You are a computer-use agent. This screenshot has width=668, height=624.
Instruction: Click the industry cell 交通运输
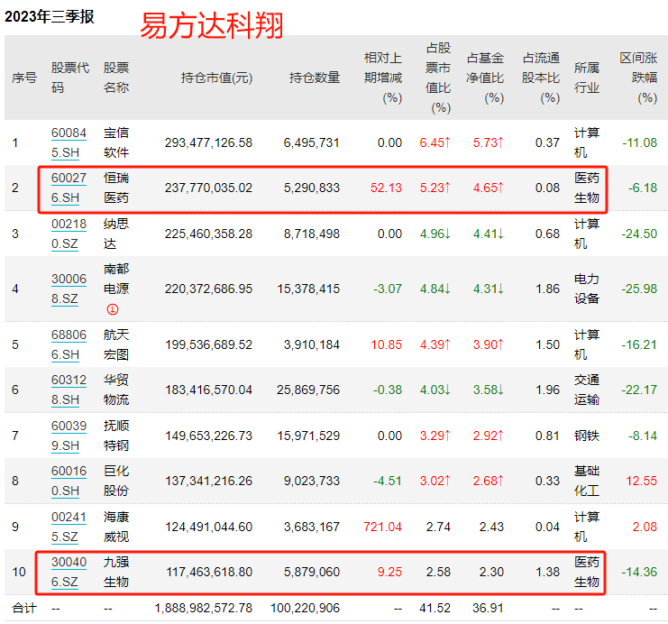587,390
